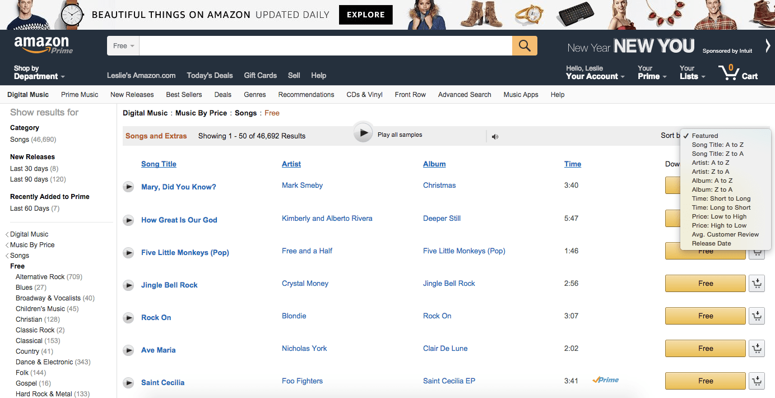Play the Saint Cecilia sample
Image resolution: width=775 pixels, height=398 pixels.
(128, 382)
